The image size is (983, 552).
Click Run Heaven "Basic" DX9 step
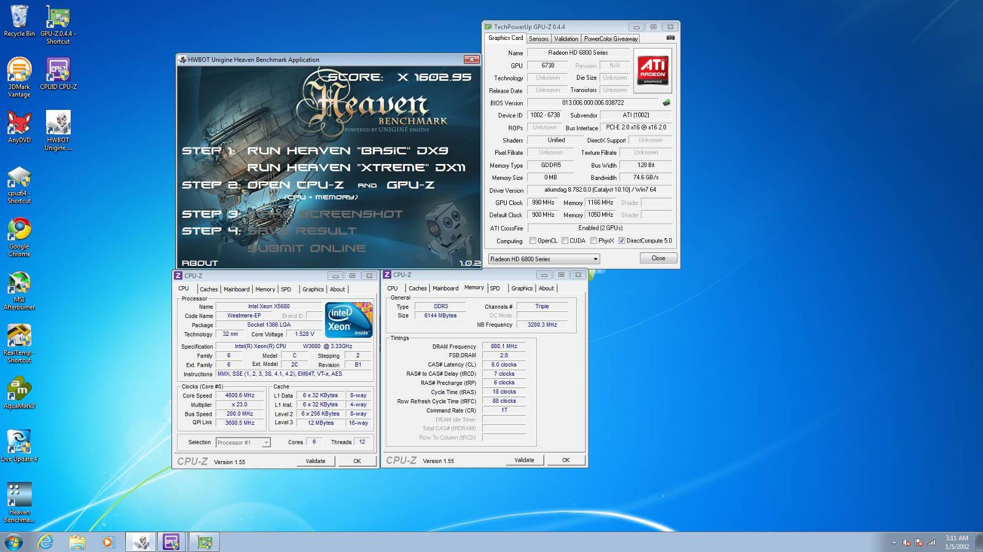(x=348, y=150)
